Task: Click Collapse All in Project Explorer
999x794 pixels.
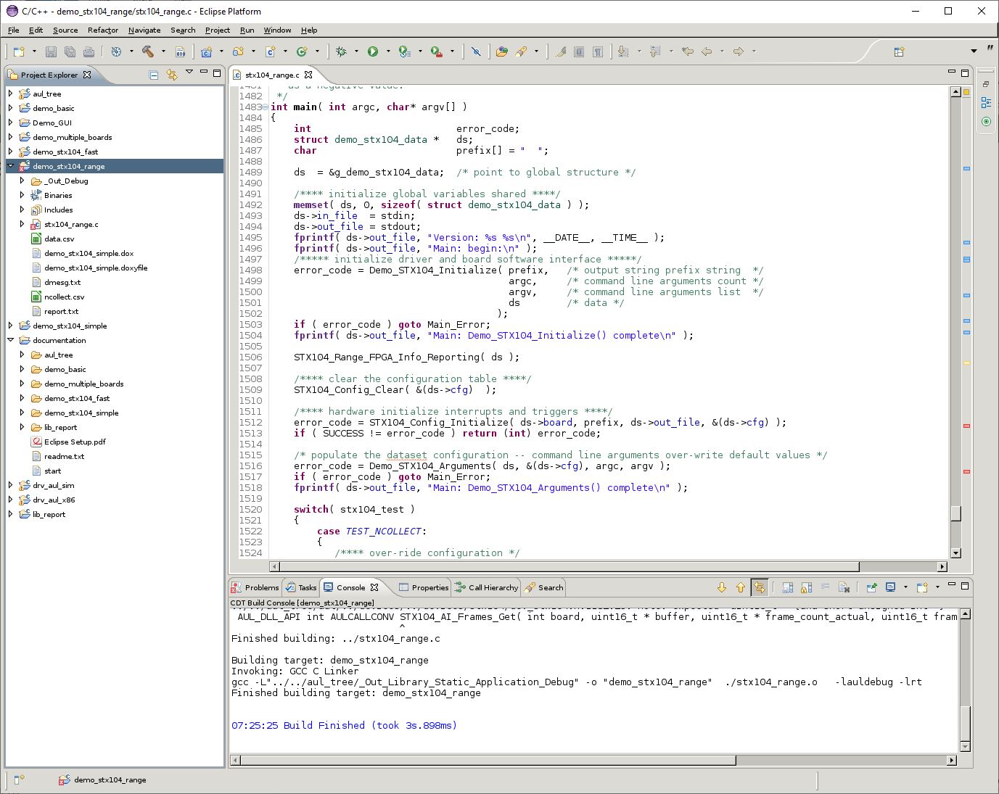Action: click(x=154, y=75)
